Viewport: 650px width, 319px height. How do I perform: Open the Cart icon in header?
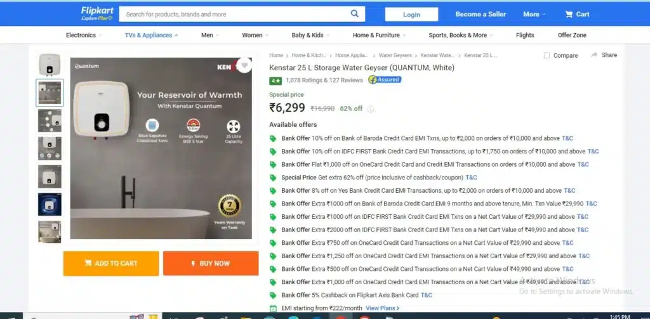[569, 14]
